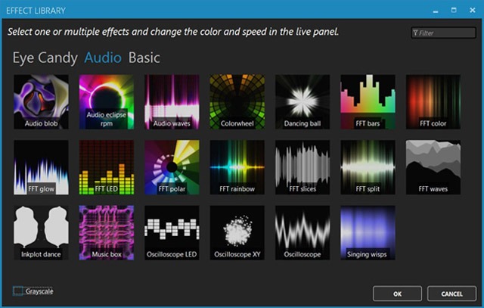Pick the FFT glow effect
484x308 pixels.
point(41,167)
